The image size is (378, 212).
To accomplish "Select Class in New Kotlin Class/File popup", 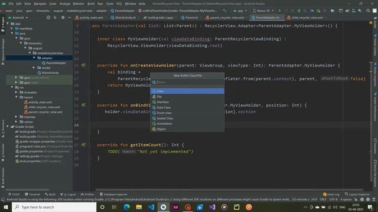I will 187,91.
